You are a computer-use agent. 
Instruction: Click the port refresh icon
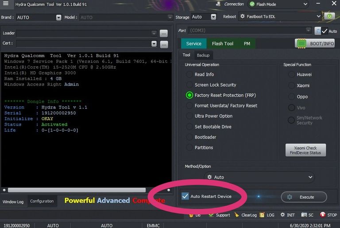pyautogui.click(x=318, y=31)
